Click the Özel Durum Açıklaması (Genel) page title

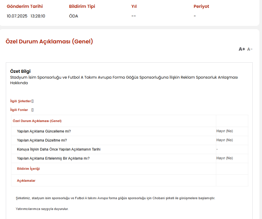click(49, 41)
